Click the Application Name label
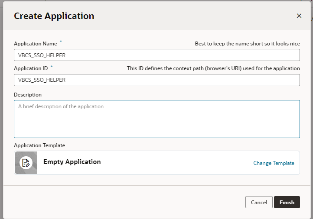The image size is (313, 219). click(35, 44)
